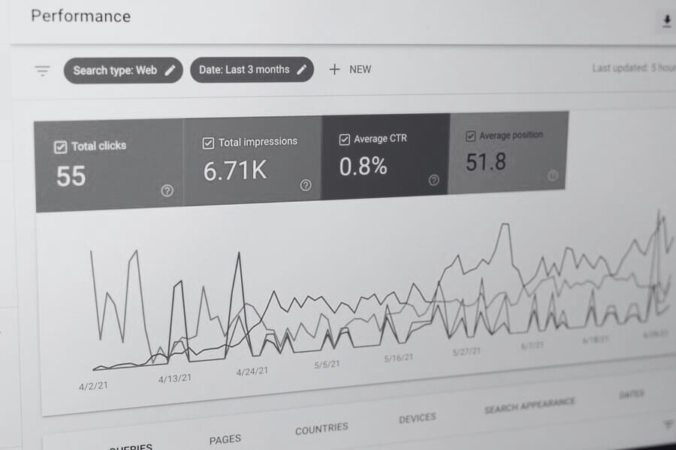Open the Date: Last 3 months selector
Screen dimensions: 676x450
coord(244,70)
